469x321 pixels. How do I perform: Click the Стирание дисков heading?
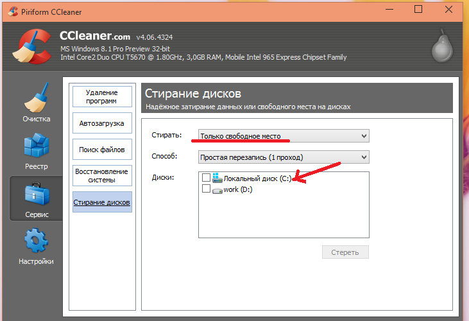pyautogui.click(x=193, y=94)
